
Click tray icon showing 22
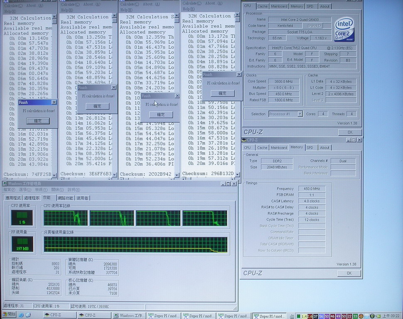(x=349, y=316)
